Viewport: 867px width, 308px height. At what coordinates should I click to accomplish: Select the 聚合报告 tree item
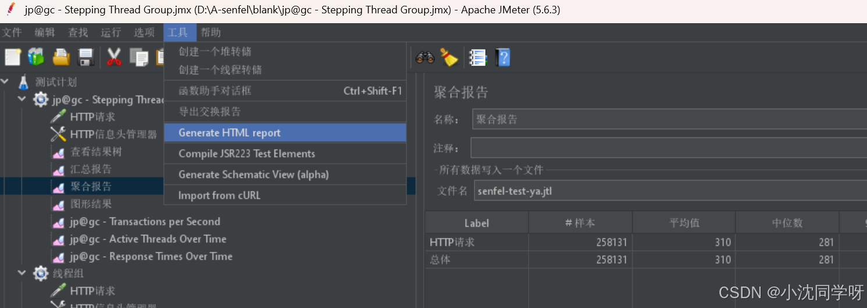[91, 187]
